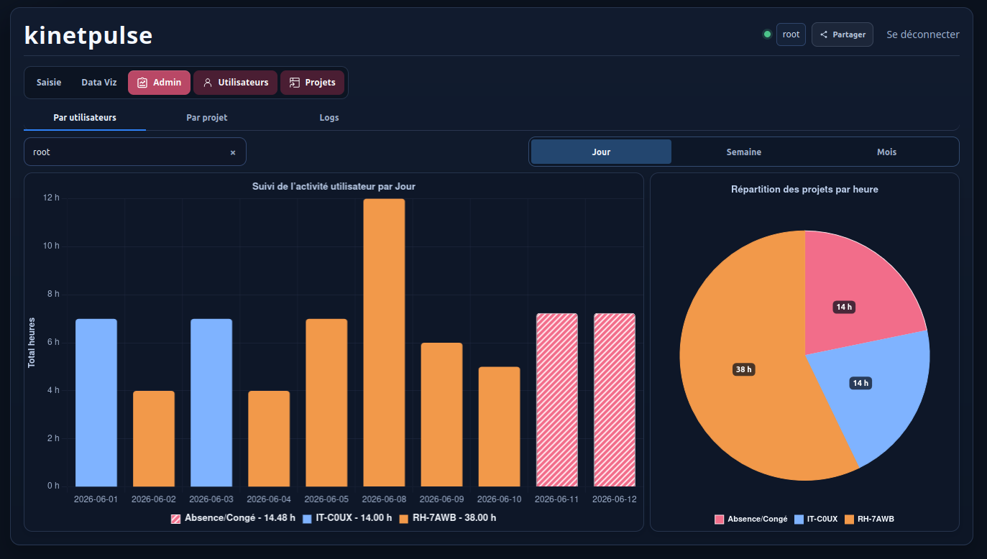
Task: Click the orange bar for 2026-06-04
Action: (269, 438)
